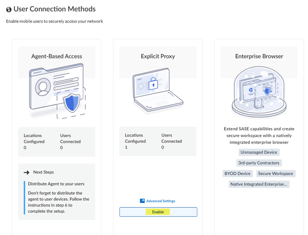Screen dimensions: 308x235
Task: Select the 3rd-party Contractors tag
Action: [x=259, y=163]
